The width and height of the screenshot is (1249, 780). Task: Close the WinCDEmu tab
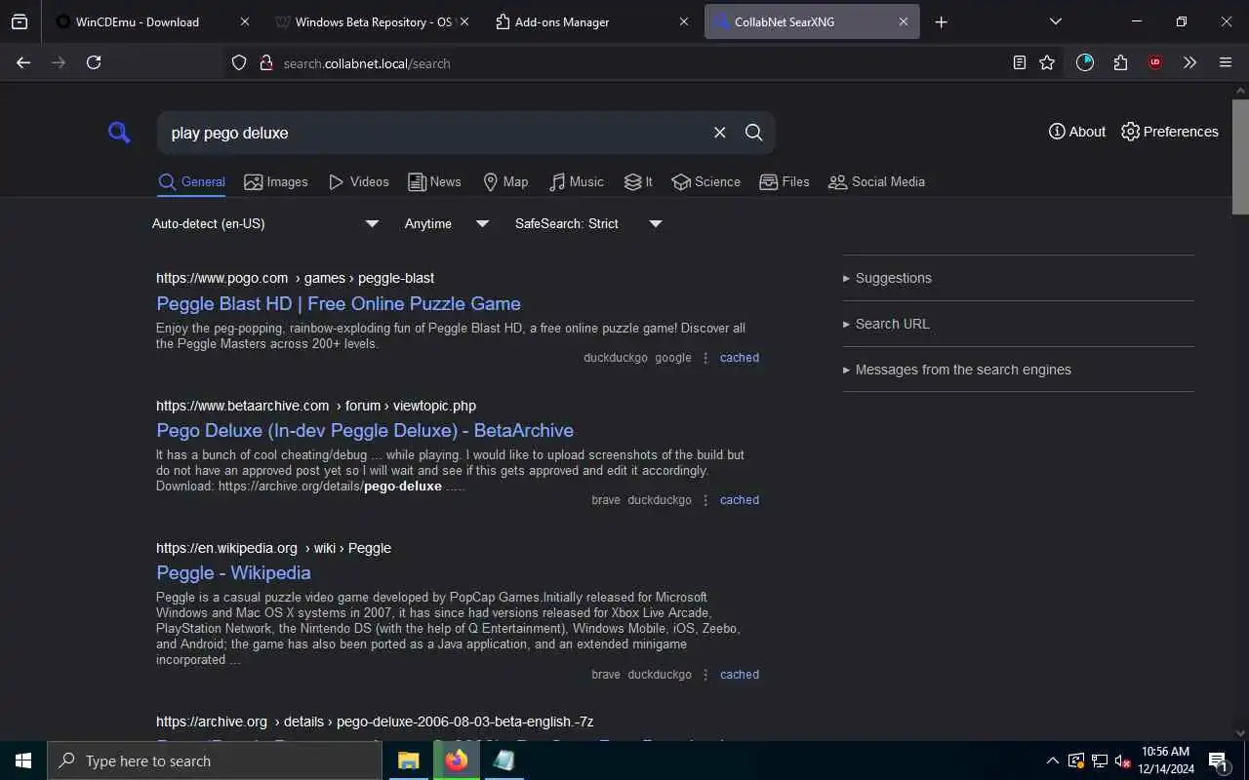click(244, 21)
